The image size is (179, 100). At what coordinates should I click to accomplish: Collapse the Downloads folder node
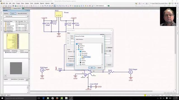[79, 55]
